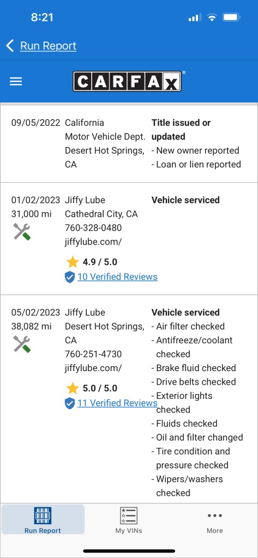Tap the back chevron arrow
Screen dimensions: 258x558
pyautogui.click(x=10, y=46)
